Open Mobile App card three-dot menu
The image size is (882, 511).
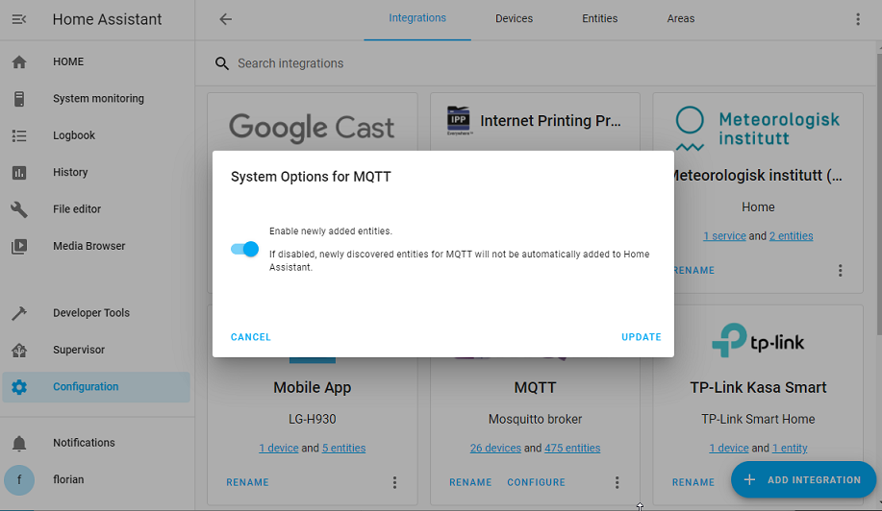tap(395, 482)
